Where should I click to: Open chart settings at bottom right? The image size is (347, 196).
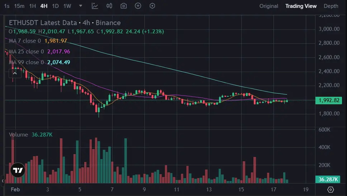coord(331,190)
